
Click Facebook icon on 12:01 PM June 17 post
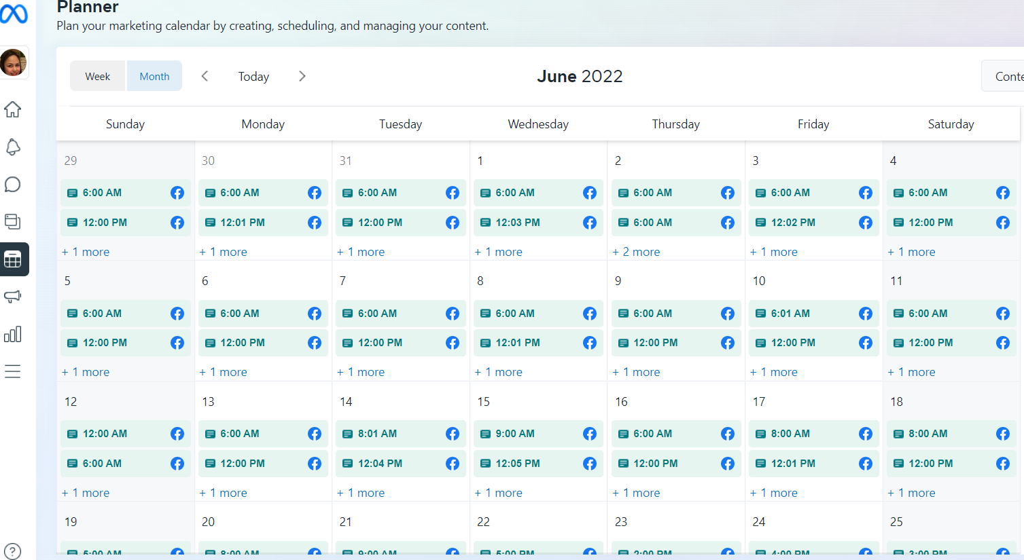tap(866, 464)
